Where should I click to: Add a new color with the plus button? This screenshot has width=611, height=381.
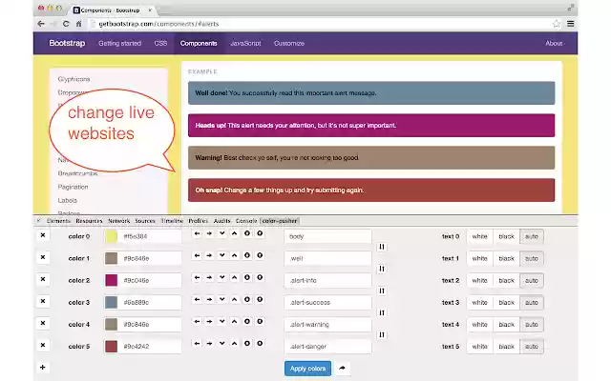pos(43,367)
